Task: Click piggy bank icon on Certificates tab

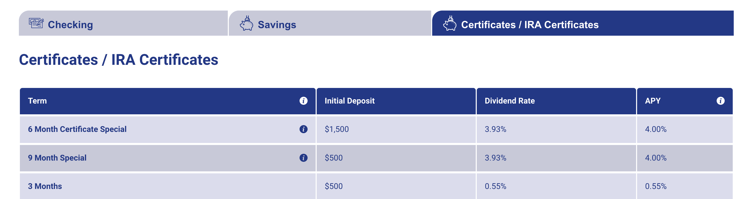Action: click(450, 23)
